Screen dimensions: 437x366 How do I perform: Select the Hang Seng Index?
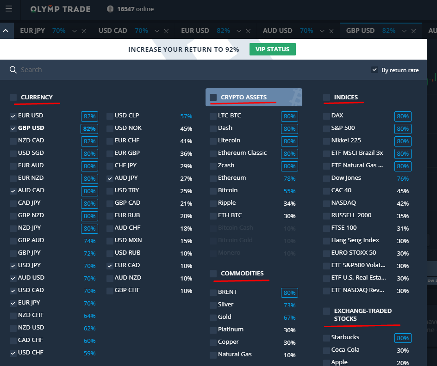(x=355, y=240)
